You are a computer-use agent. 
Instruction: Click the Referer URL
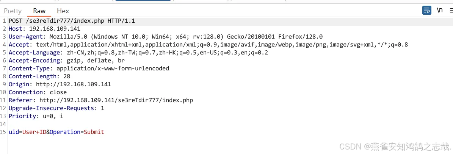point(116,100)
